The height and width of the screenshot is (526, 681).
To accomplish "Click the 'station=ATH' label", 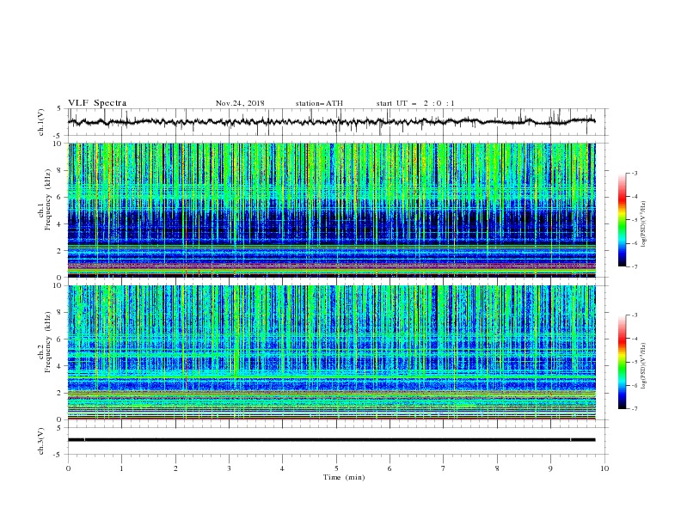I will pyautogui.click(x=319, y=103).
